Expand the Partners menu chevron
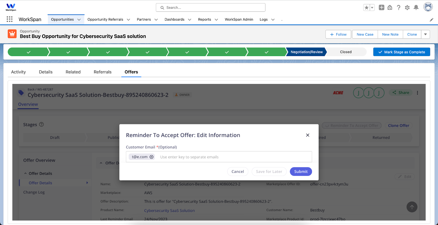Image resolution: width=438 pixels, height=225 pixels. pos(156,20)
